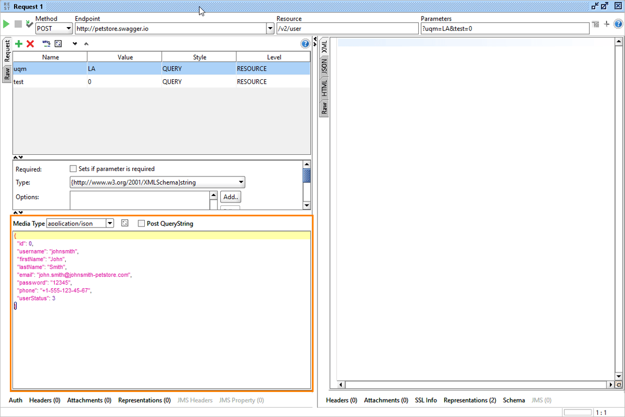Open response Attachments (0) tab

click(386, 400)
